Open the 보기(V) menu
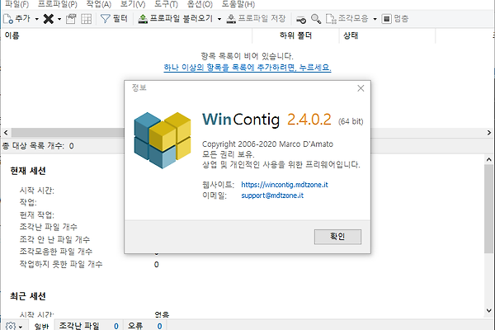The height and width of the screenshot is (330, 495). tap(133, 4)
